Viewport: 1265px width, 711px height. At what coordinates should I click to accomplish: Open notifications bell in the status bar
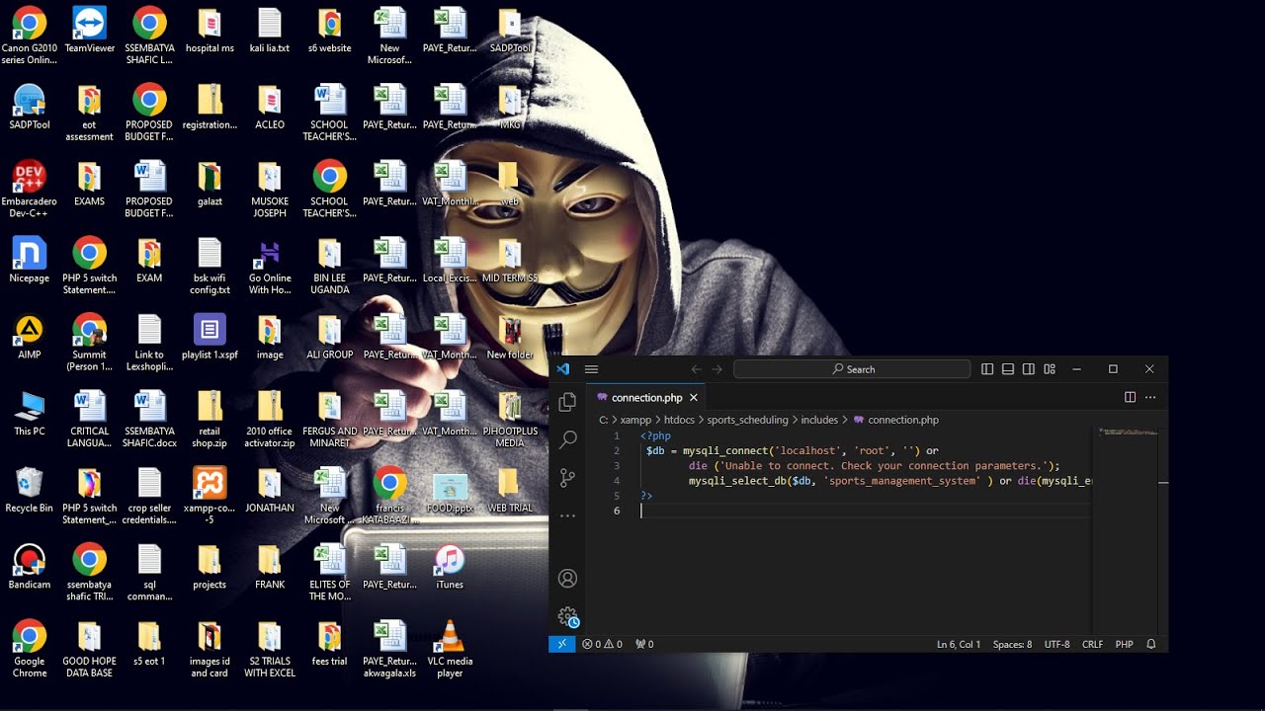click(x=1150, y=644)
